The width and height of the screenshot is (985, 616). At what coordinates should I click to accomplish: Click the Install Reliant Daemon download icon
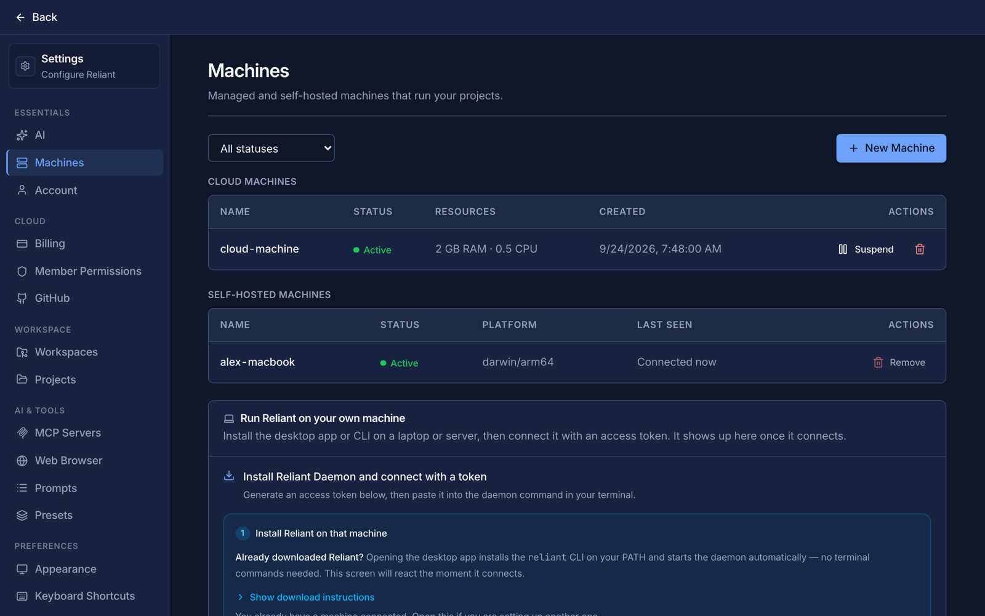point(229,476)
